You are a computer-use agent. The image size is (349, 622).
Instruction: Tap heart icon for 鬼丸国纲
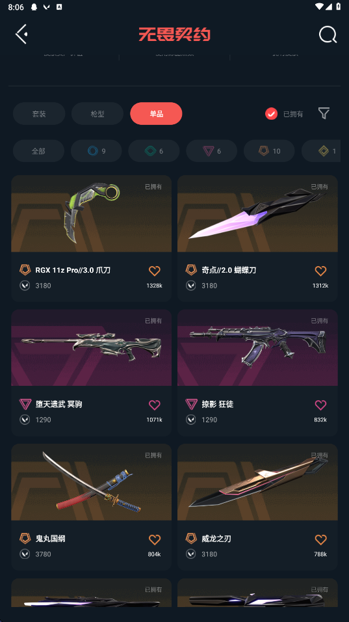pyautogui.click(x=155, y=539)
